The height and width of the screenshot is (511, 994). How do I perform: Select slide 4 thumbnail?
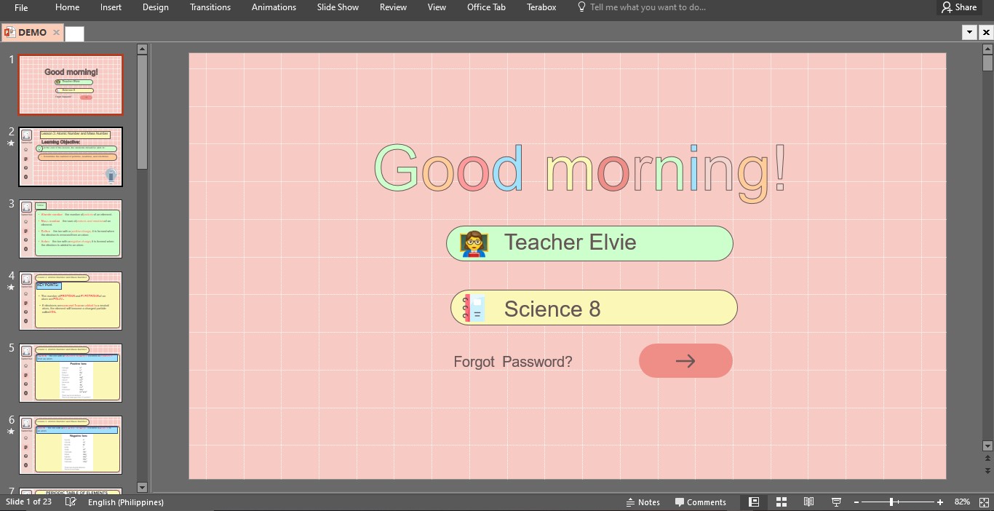point(71,301)
